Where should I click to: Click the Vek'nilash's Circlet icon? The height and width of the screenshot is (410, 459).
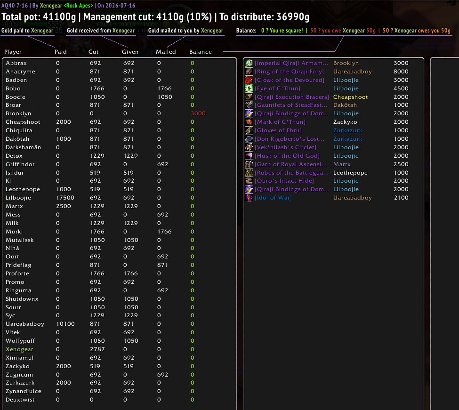[x=249, y=147]
